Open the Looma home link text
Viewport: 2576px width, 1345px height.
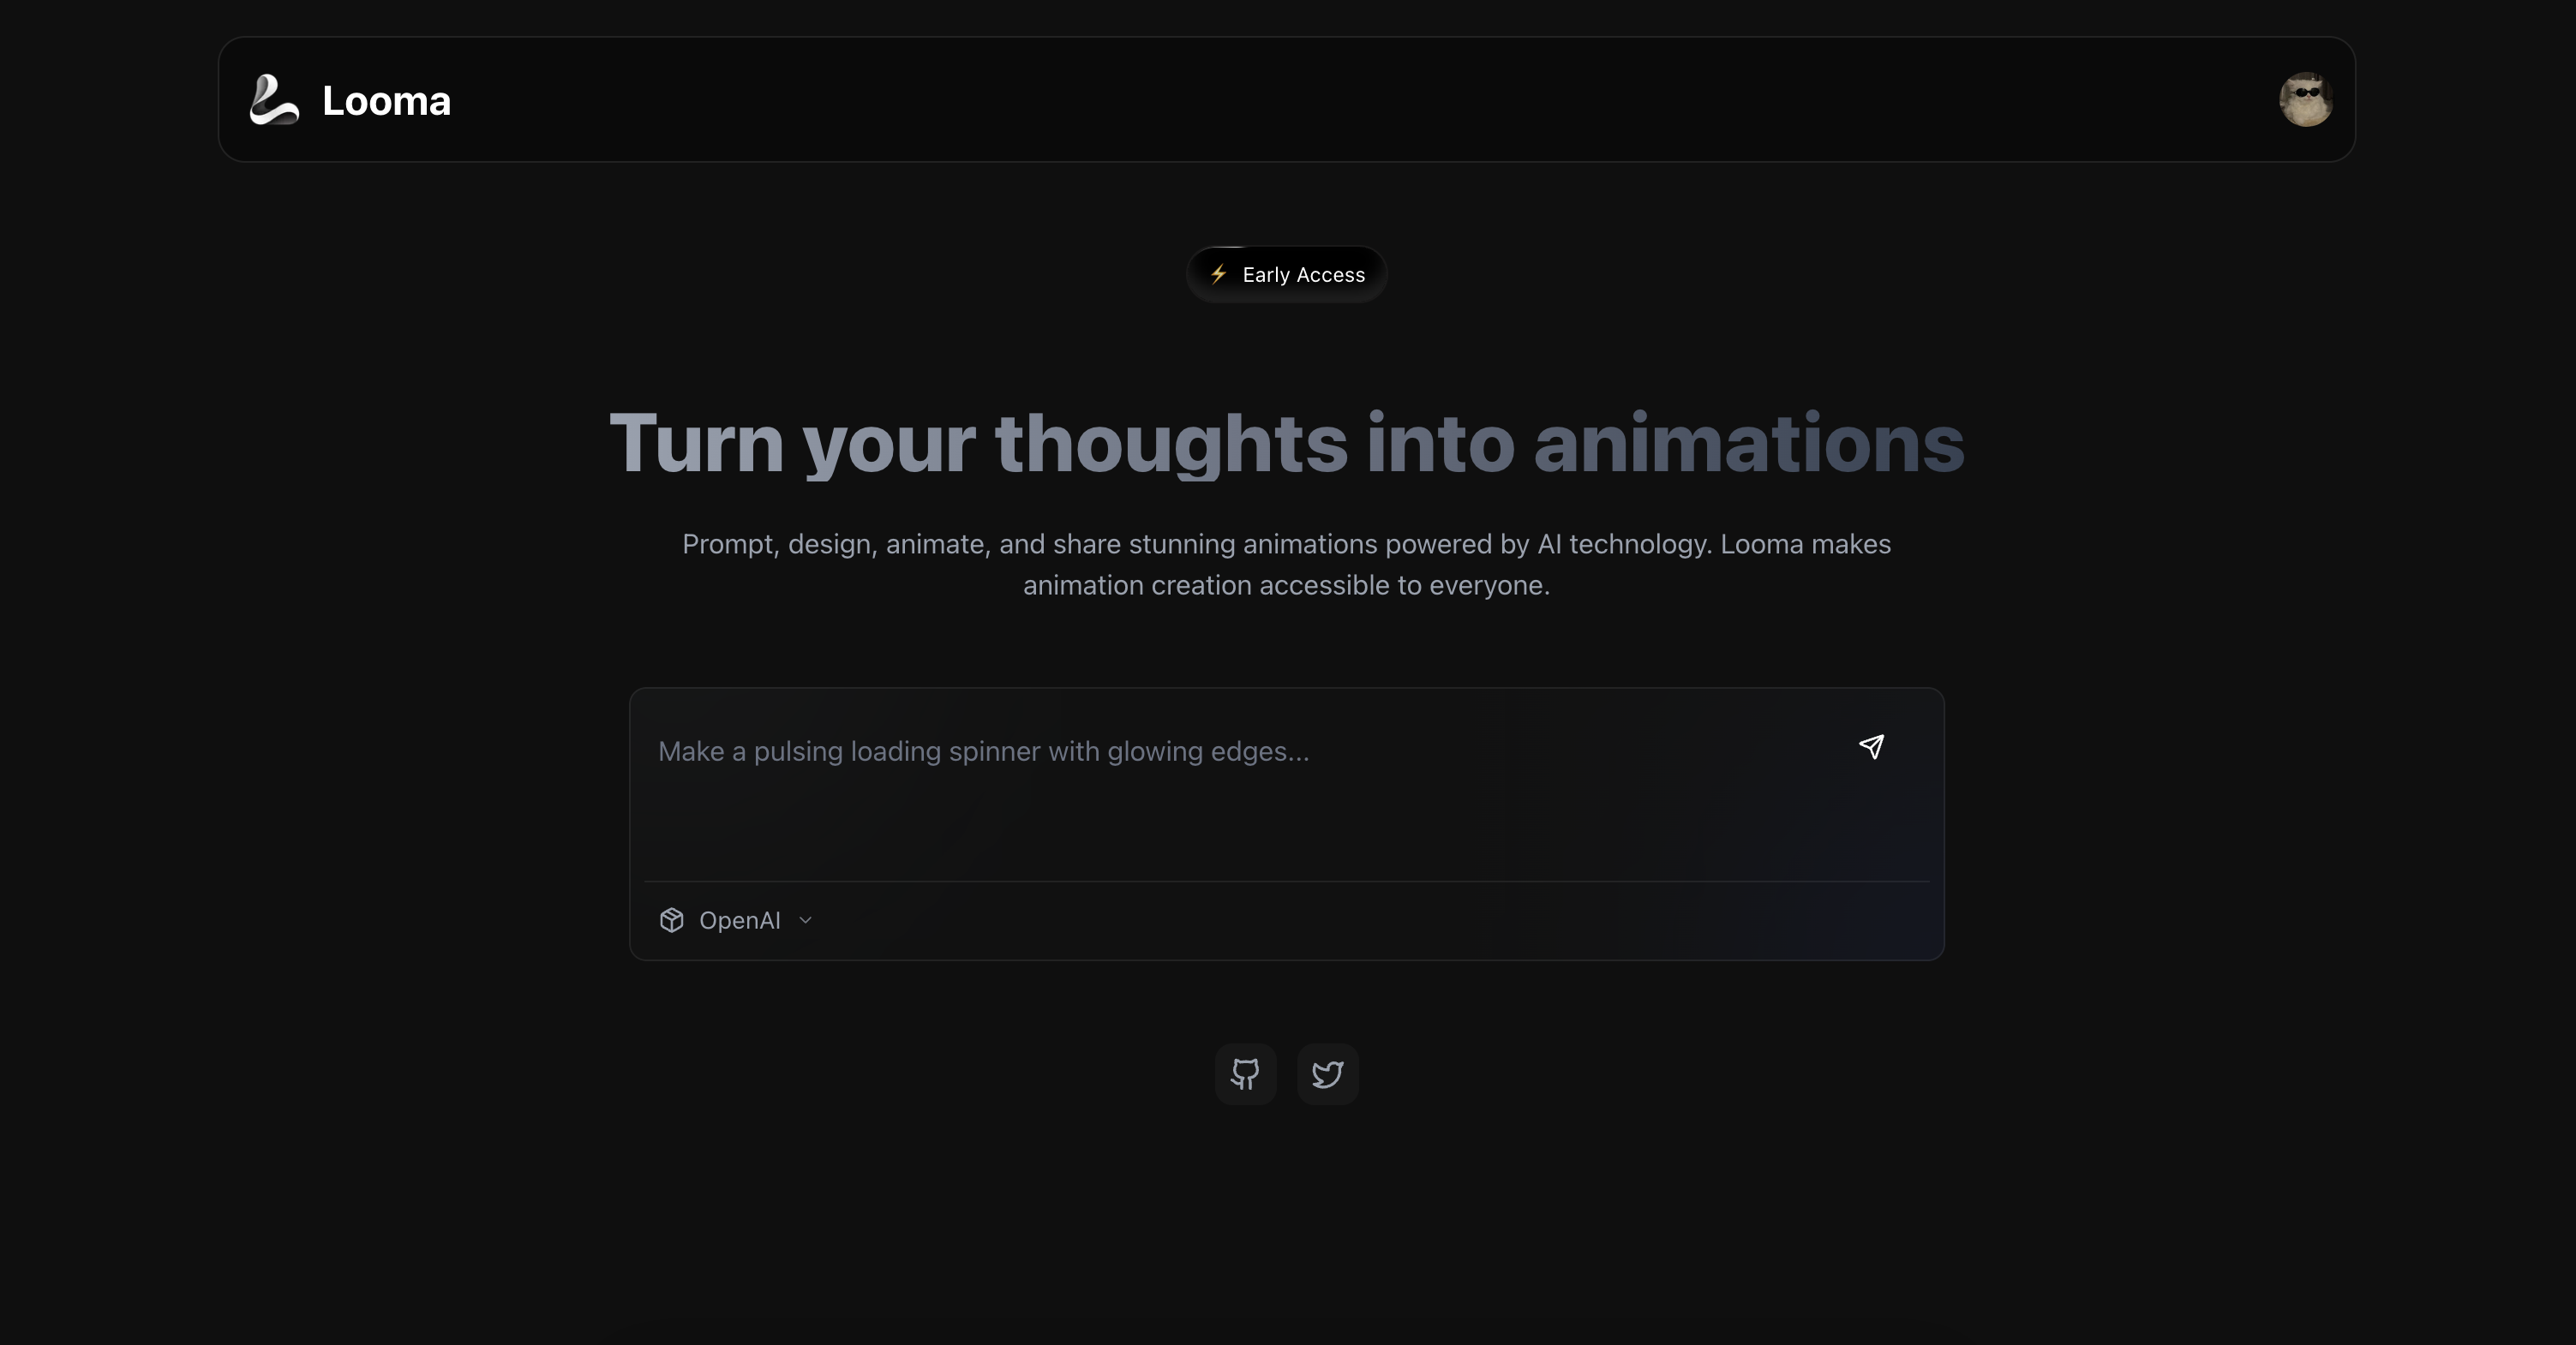[x=386, y=101]
